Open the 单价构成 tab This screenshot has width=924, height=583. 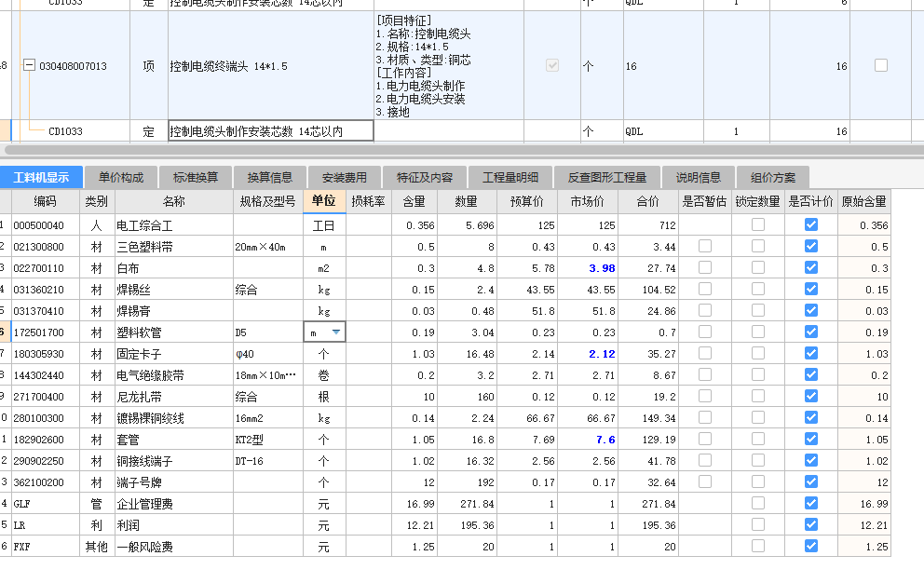coord(121,178)
